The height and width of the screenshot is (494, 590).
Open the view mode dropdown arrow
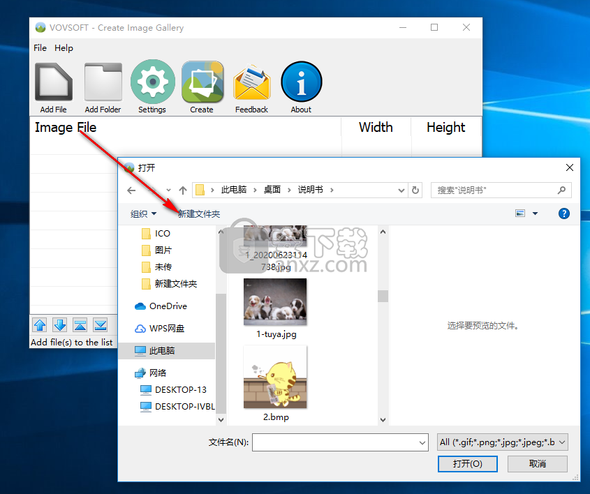535,214
